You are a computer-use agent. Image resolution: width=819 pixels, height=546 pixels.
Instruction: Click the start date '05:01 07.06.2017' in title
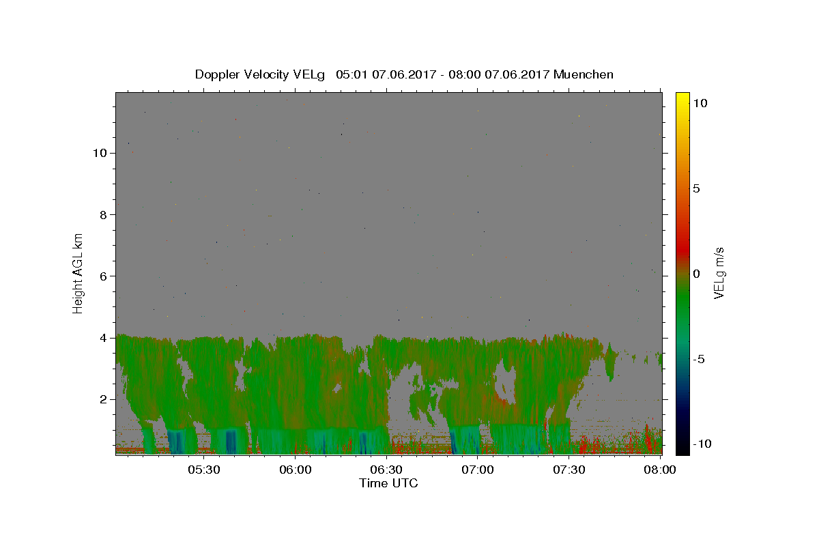[x=385, y=74]
